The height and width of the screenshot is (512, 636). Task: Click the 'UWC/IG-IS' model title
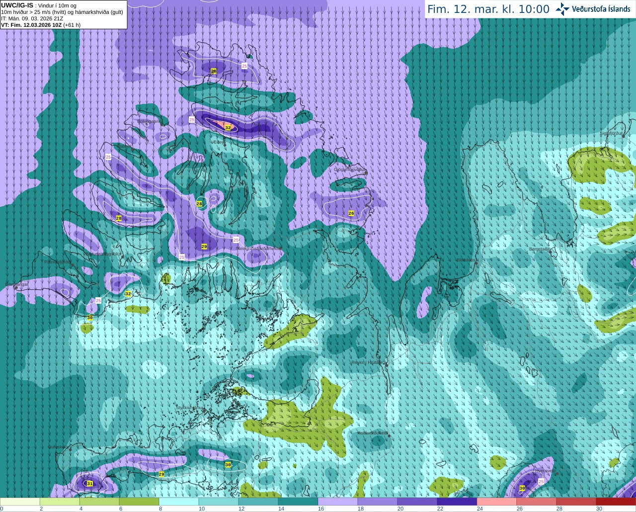(x=17, y=5)
